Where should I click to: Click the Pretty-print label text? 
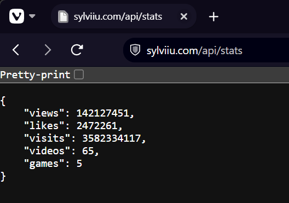point(35,75)
